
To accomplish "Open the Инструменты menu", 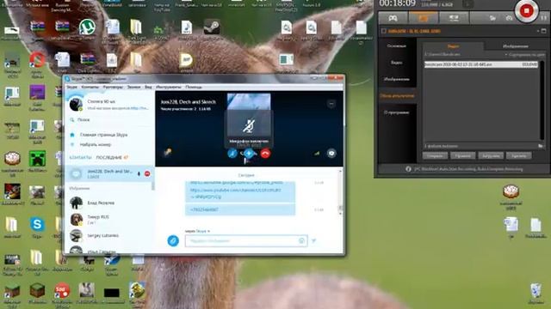I will click(169, 87).
